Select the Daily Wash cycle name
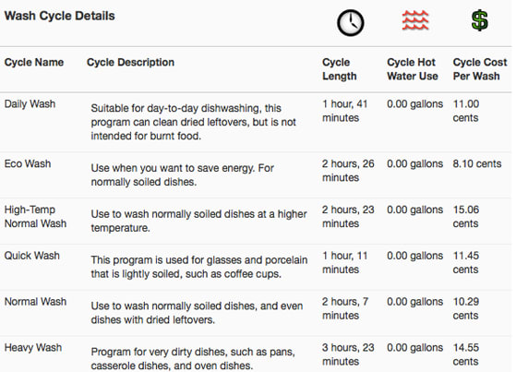The height and width of the screenshot is (372, 516). pos(30,104)
